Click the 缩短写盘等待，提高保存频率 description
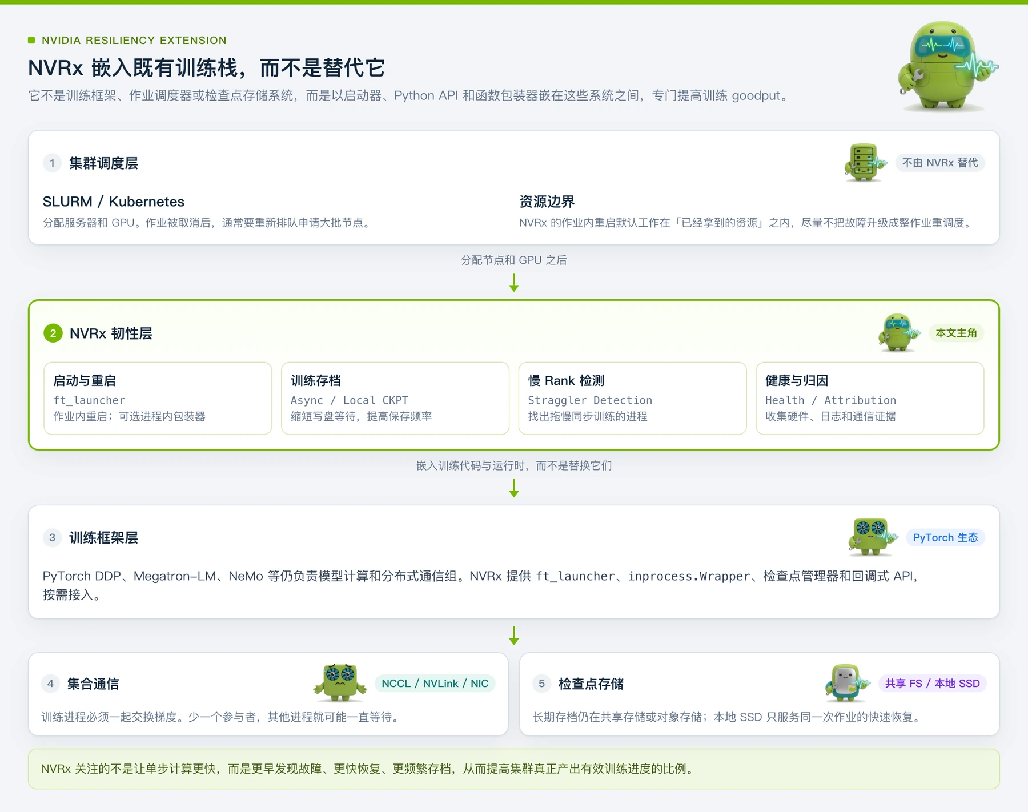Image resolution: width=1028 pixels, height=812 pixels. pyautogui.click(x=361, y=416)
